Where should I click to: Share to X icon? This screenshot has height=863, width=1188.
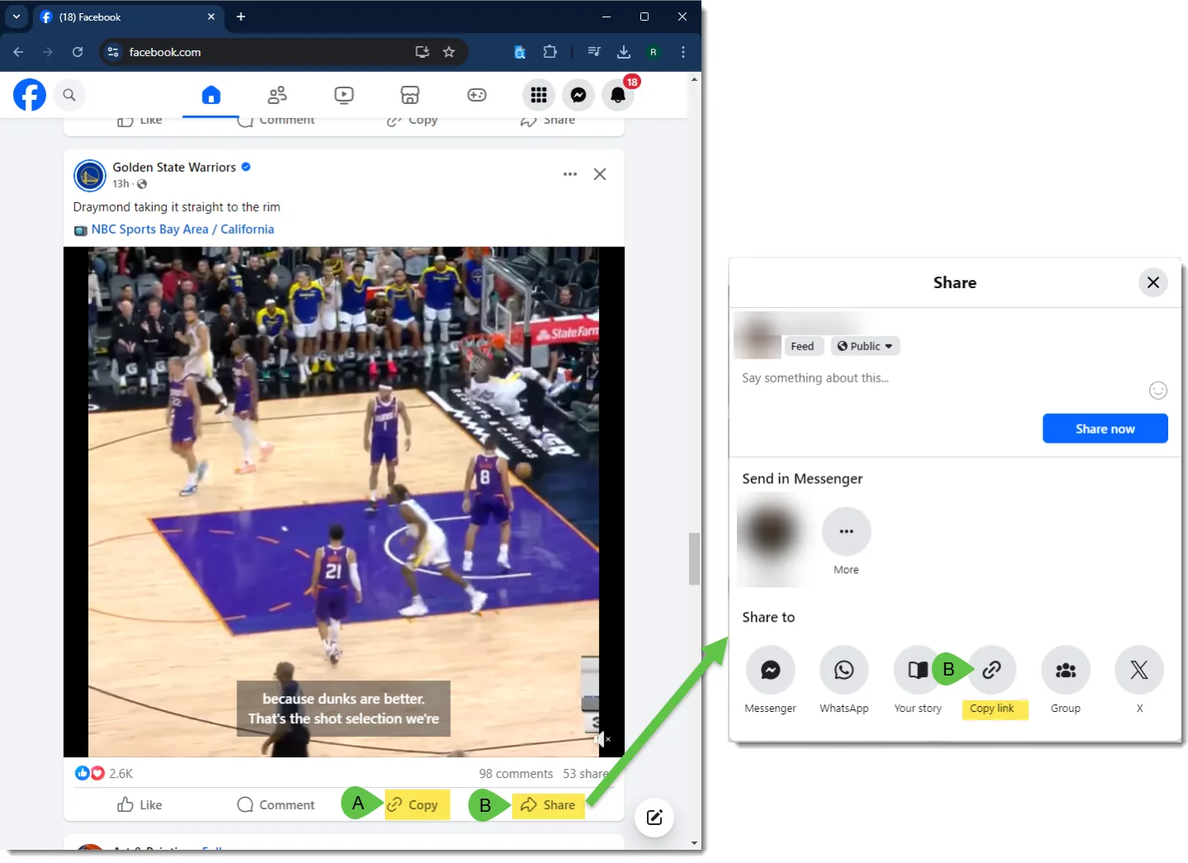[1139, 670]
